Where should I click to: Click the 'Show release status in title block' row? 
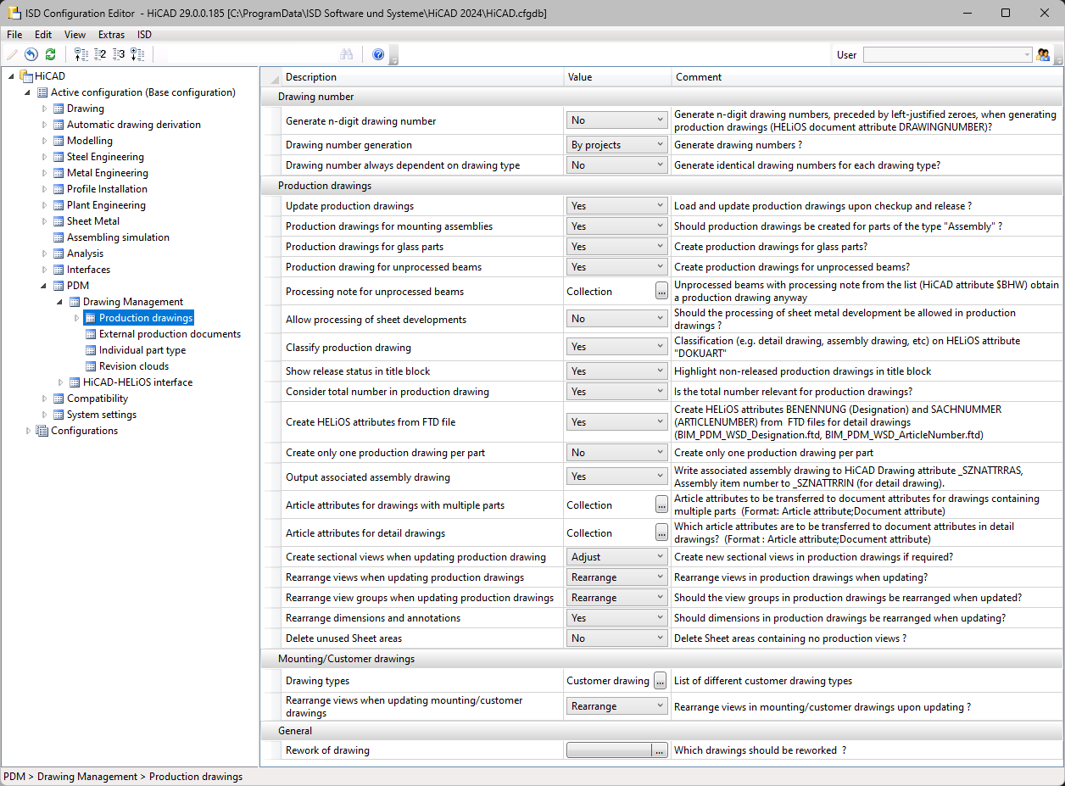coord(662,371)
